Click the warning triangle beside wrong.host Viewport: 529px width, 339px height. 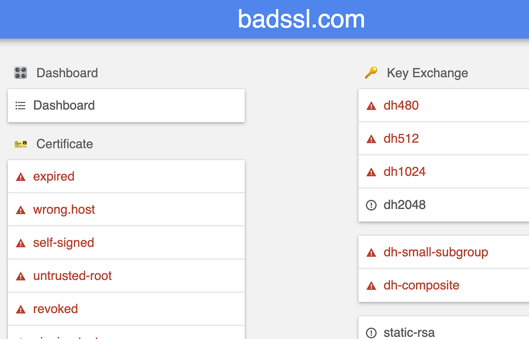(x=21, y=210)
